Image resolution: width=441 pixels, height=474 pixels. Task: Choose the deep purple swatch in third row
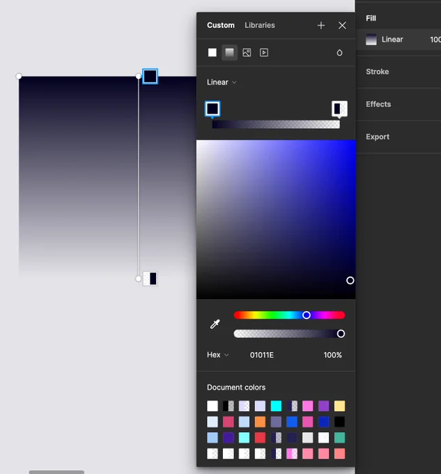[229, 438]
